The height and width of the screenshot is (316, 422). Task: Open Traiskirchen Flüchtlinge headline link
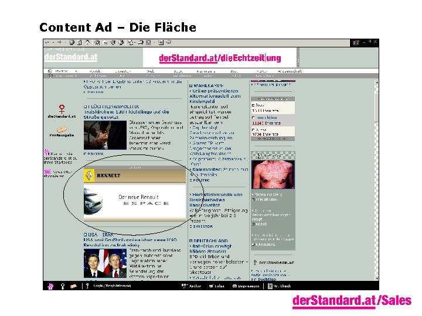126,115
